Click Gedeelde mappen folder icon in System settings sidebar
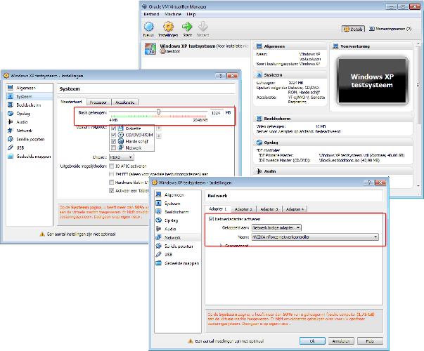The width and height of the screenshot is (424, 351). (11, 156)
